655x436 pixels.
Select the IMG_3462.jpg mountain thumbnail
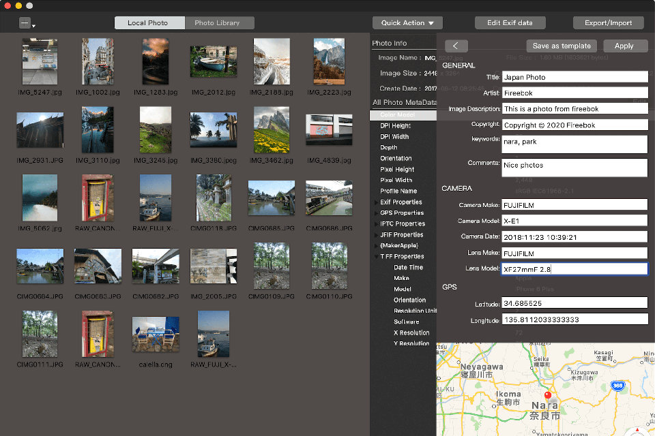272,129
